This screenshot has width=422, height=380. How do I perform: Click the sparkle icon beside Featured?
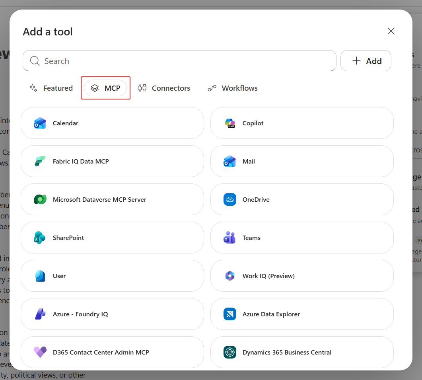point(33,88)
